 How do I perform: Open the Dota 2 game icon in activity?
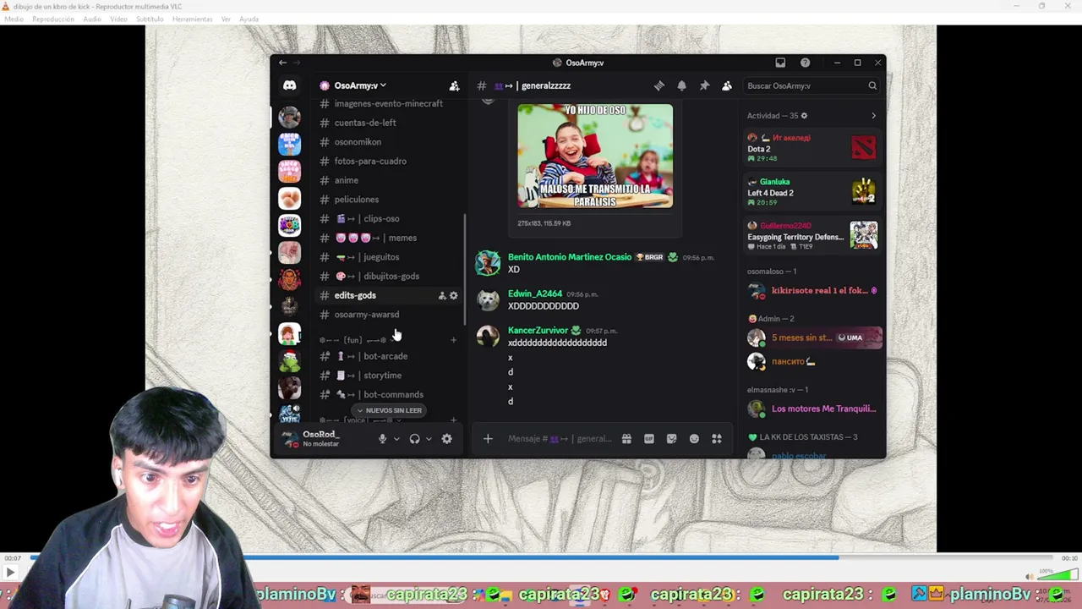[x=864, y=146]
